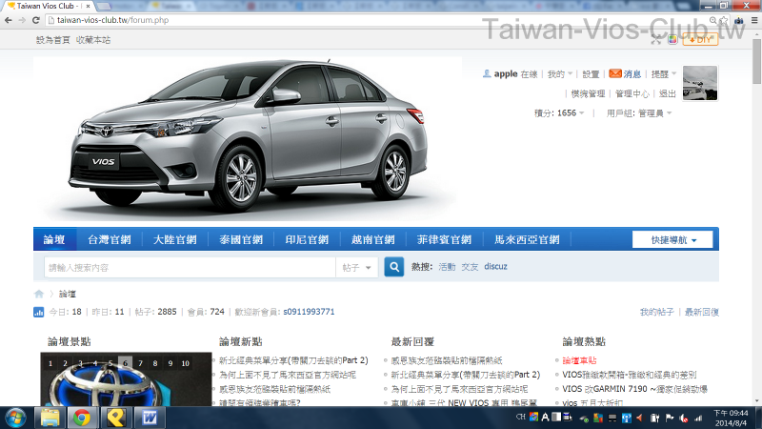The width and height of the screenshot is (762, 429).
Task: Open the 泰國官網 navigation tab
Action: 241,239
